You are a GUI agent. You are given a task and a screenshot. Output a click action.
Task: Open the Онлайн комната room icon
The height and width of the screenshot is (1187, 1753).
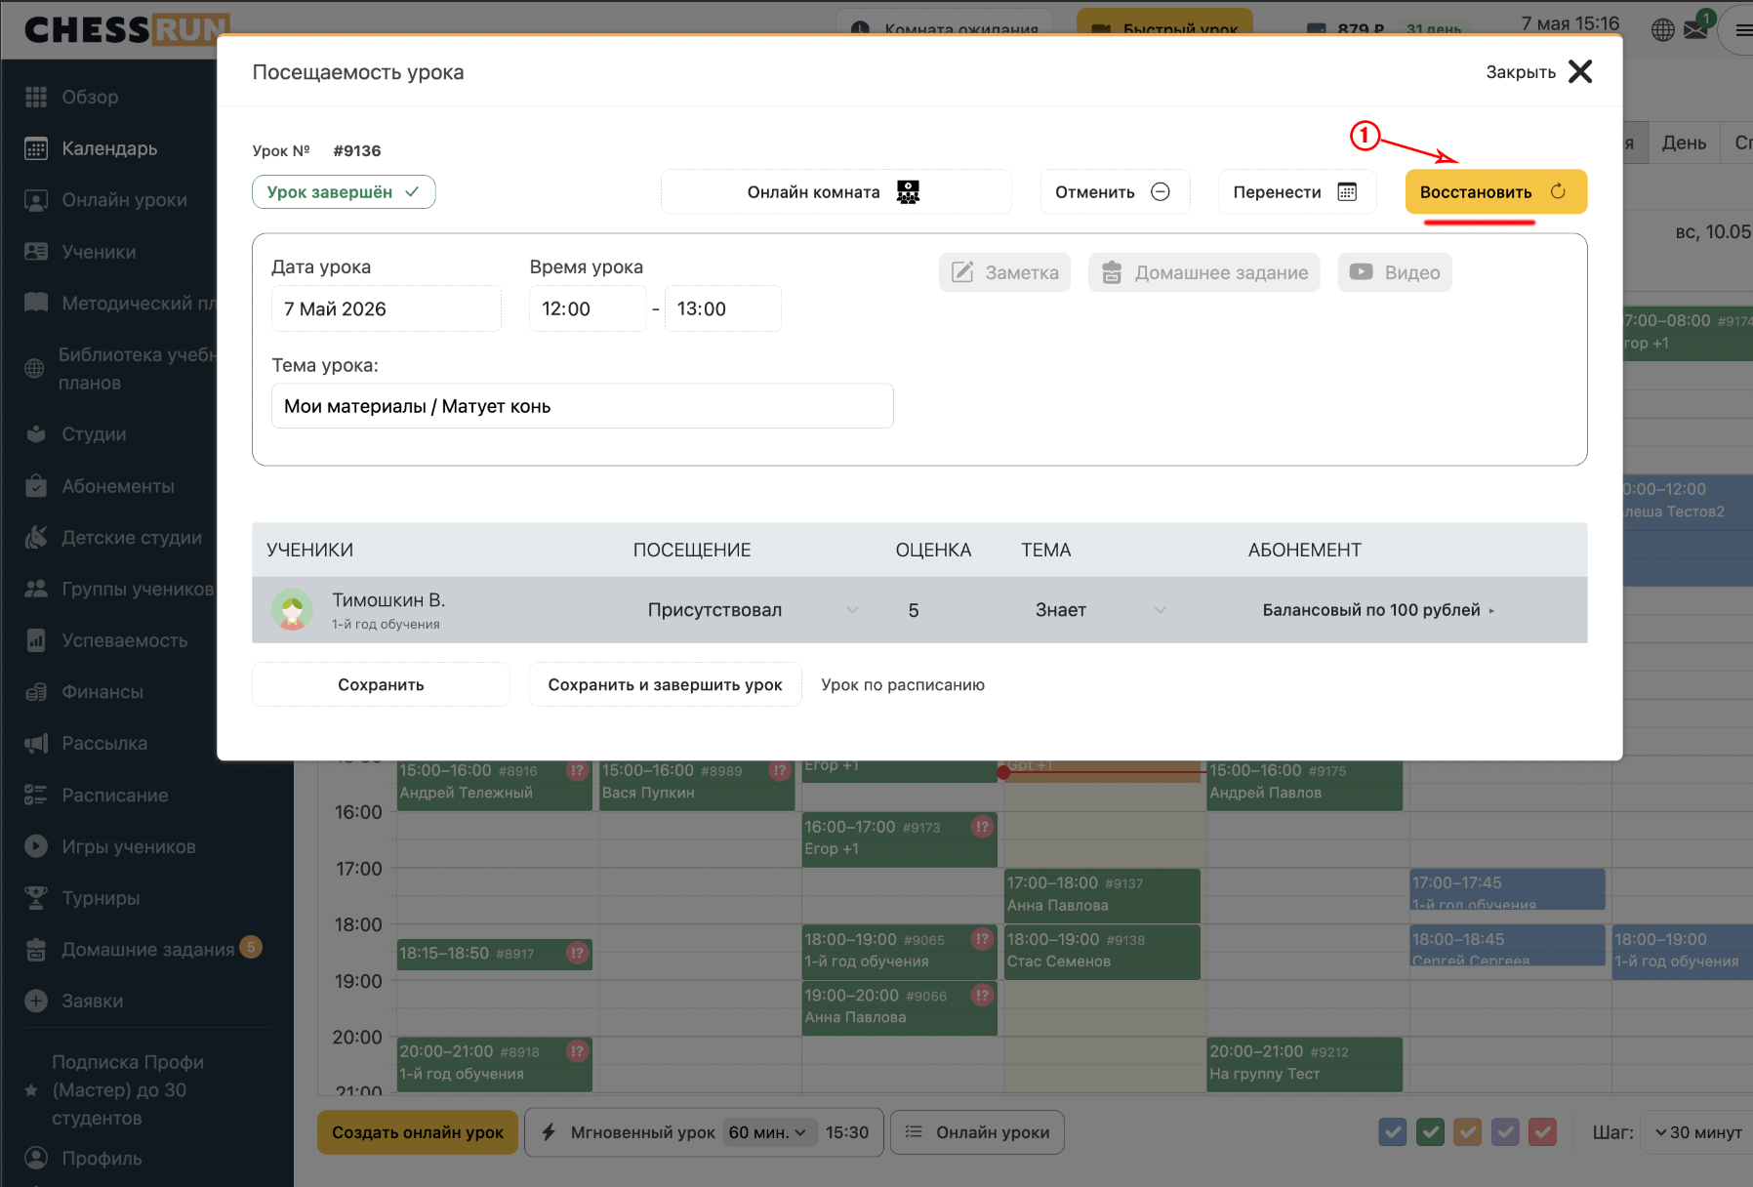tap(908, 192)
